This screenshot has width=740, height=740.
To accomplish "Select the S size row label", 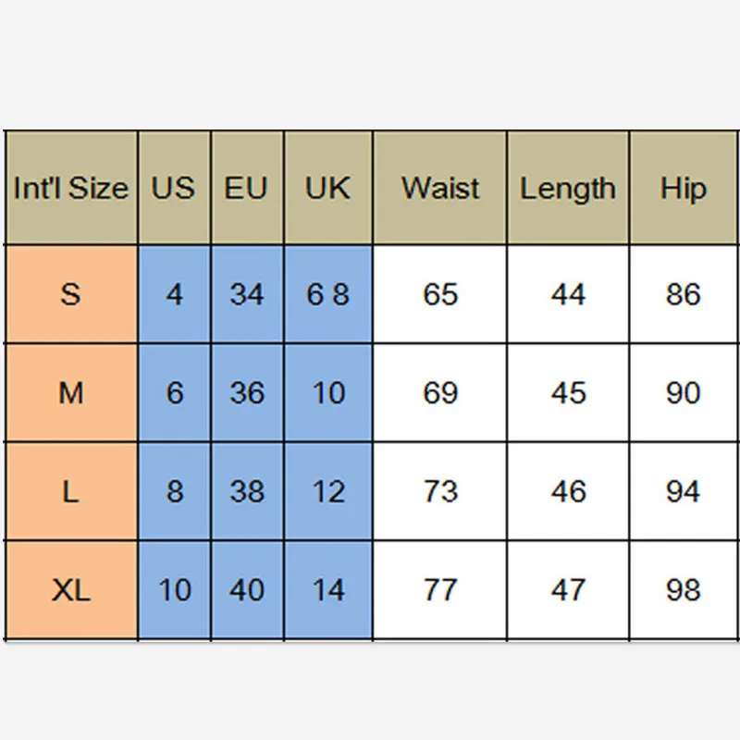I will [71, 295].
